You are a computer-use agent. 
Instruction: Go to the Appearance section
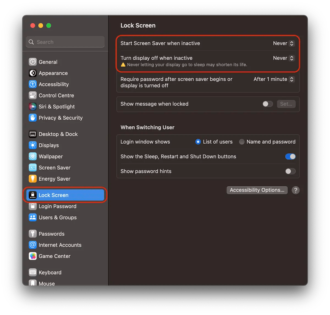point(53,73)
